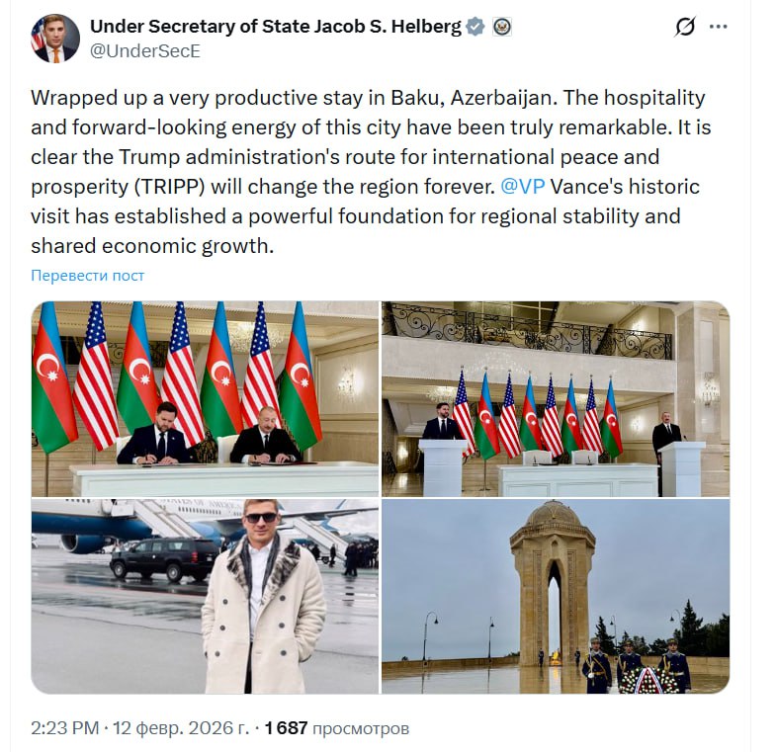Click the State Department seal affiliation badge
777x752 pixels.
pyautogui.click(x=502, y=28)
